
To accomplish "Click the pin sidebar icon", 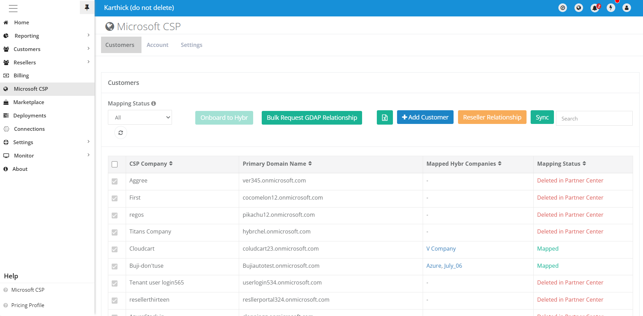I will pyautogui.click(x=87, y=8).
